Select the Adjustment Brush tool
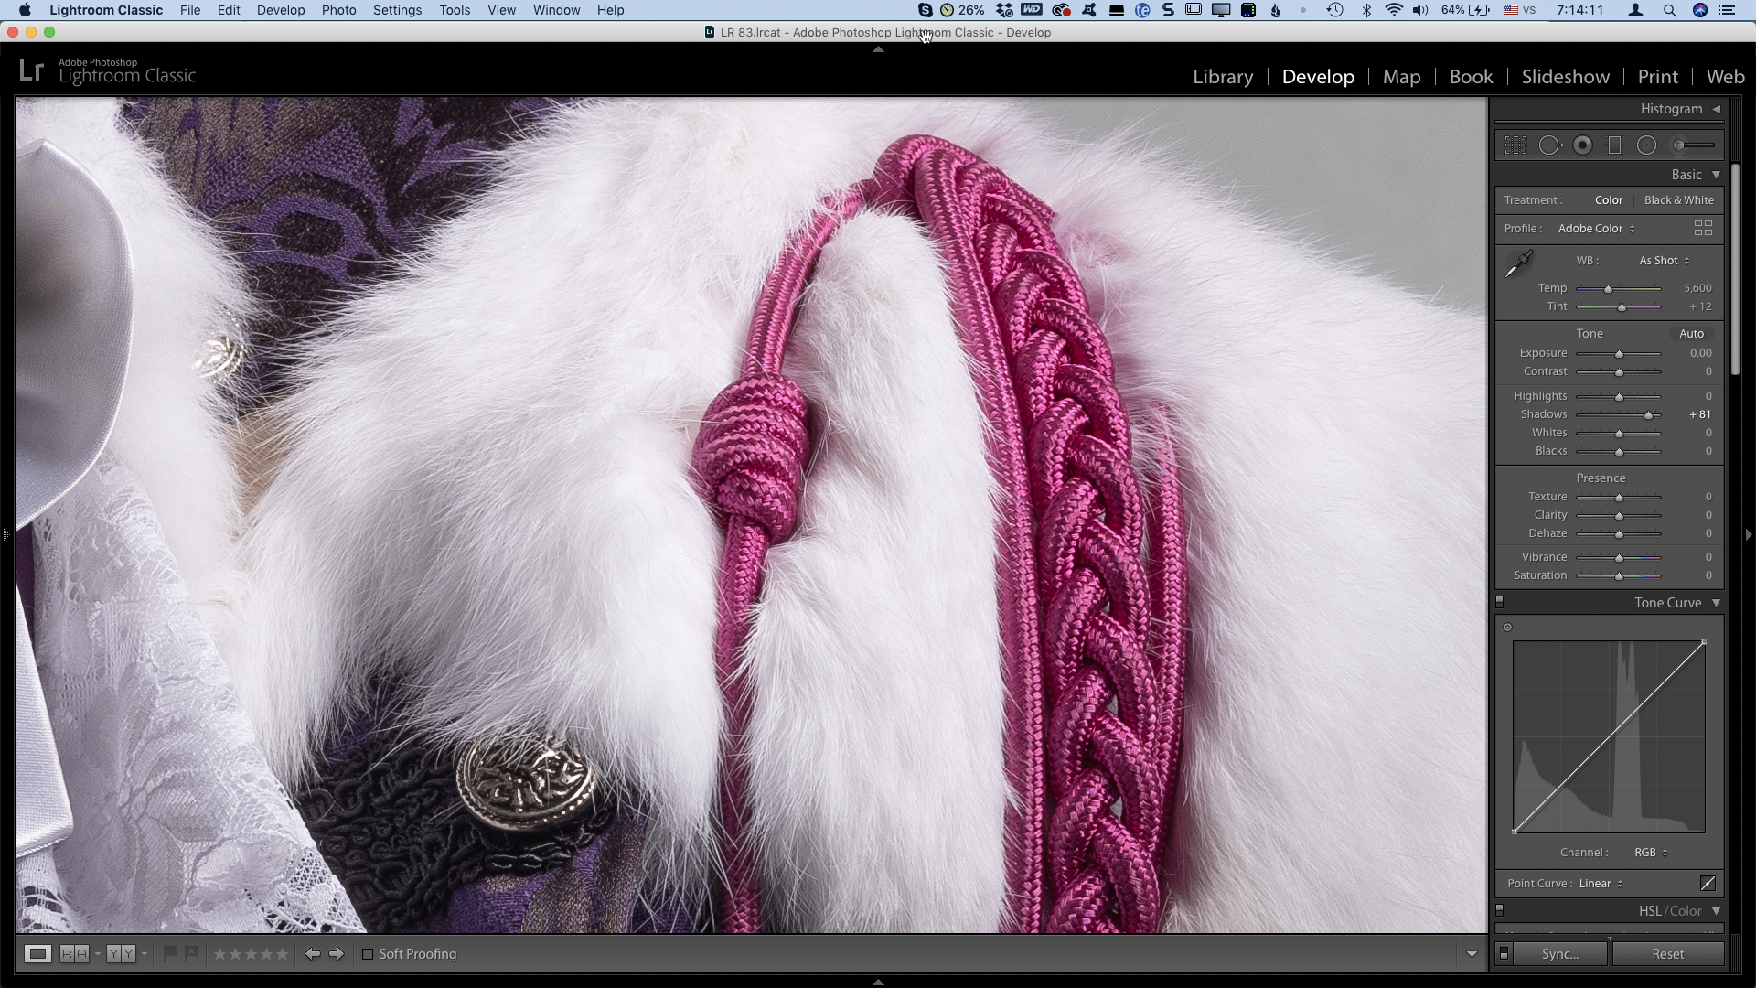Image resolution: width=1756 pixels, height=988 pixels. click(1693, 145)
